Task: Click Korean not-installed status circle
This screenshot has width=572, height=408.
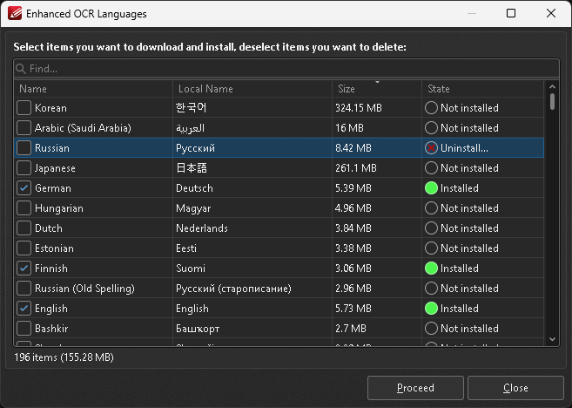Action: 431,108
